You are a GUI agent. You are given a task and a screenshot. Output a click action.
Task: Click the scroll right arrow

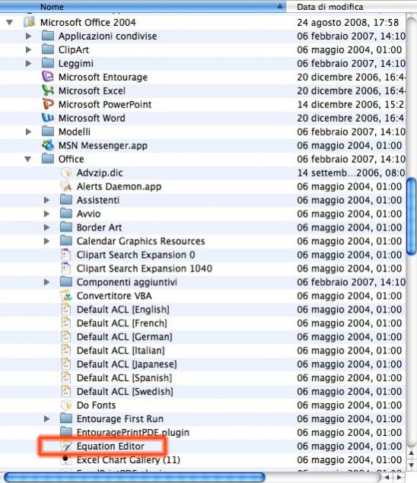click(x=399, y=477)
